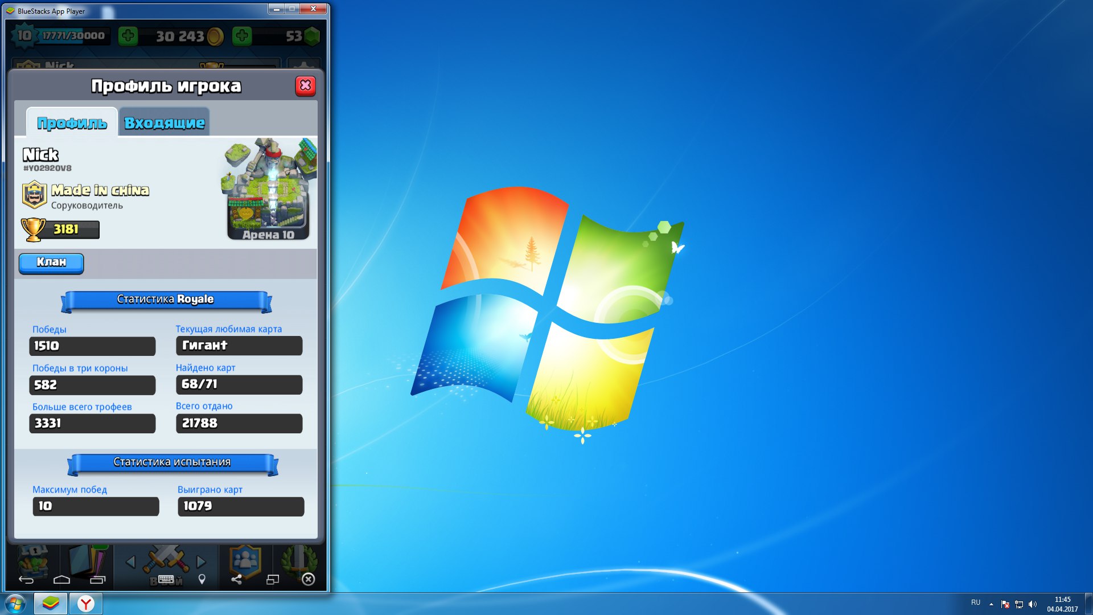1093x615 pixels.
Task: Click the green gem icon
Action: pyautogui.click(x=312, y=36)
